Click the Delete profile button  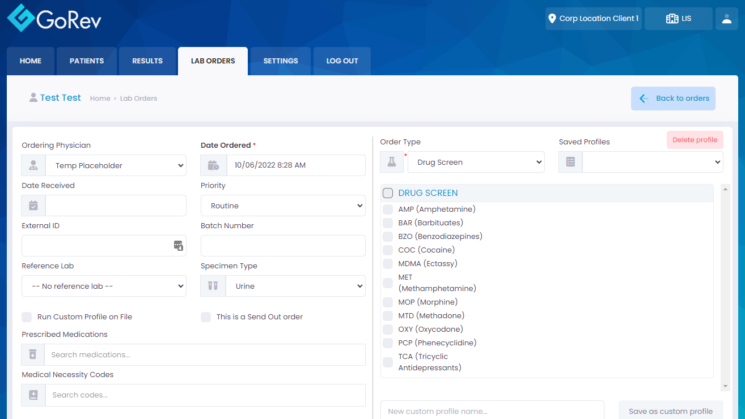[x=695, y=140]
